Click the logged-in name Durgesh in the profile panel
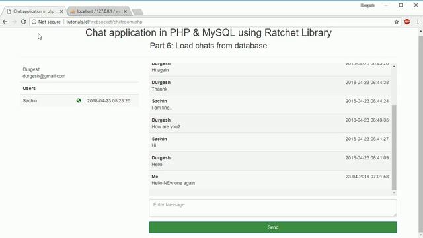 [x=32, y=69]
